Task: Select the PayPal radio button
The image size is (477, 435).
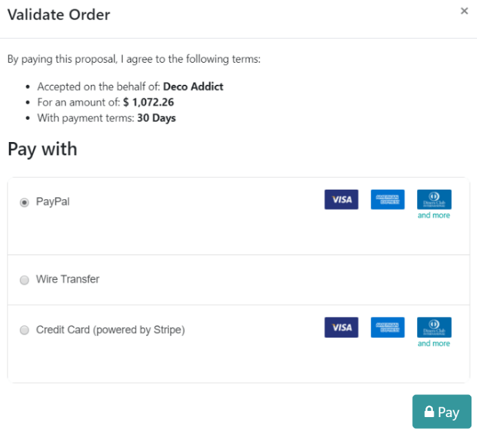Action: pos(24,203)
